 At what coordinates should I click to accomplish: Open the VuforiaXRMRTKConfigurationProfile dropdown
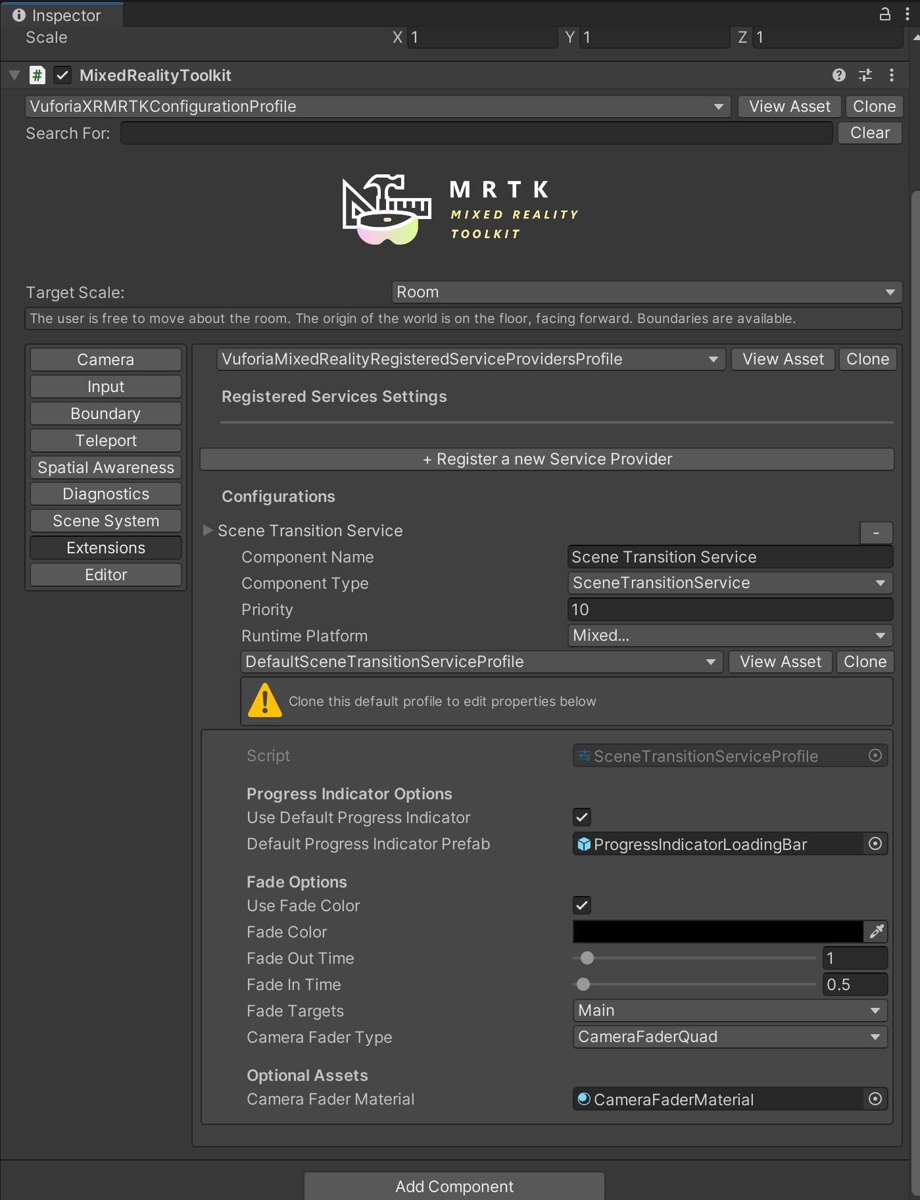(377, 107)
